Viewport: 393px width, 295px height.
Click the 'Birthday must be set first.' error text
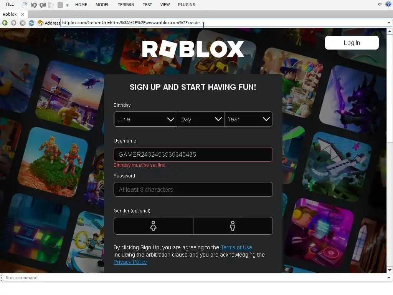[x=140, y=165]
